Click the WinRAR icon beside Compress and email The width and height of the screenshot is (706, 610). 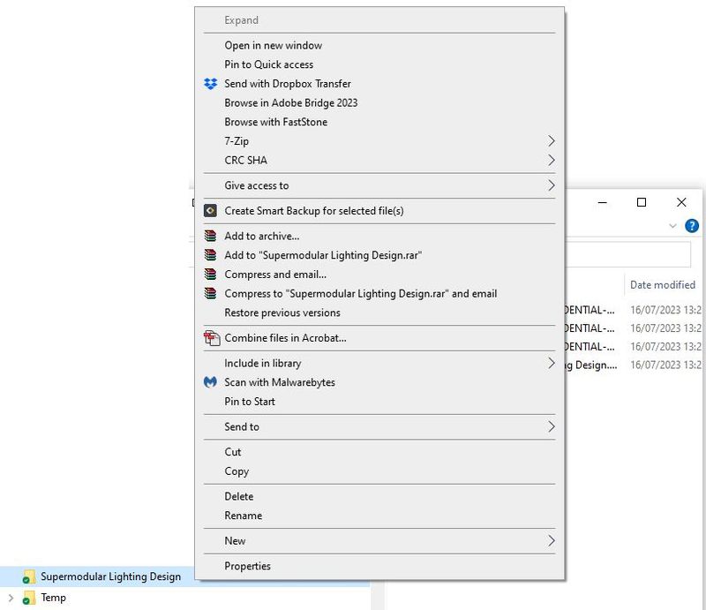[210, 275]
